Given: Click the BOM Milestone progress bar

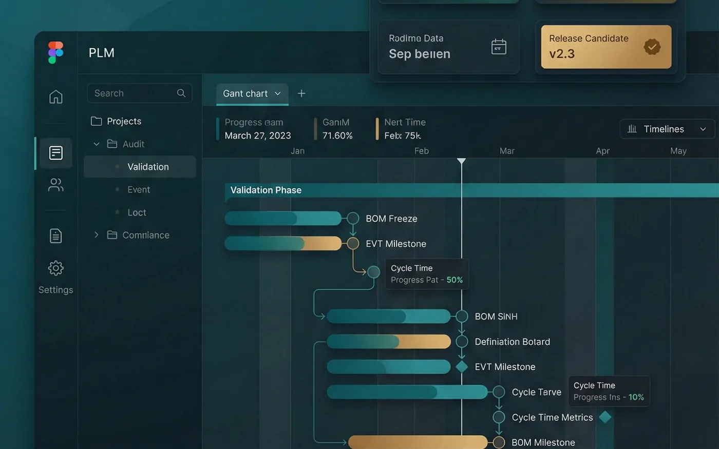Looking at the screenshot, I should point(418,441).
